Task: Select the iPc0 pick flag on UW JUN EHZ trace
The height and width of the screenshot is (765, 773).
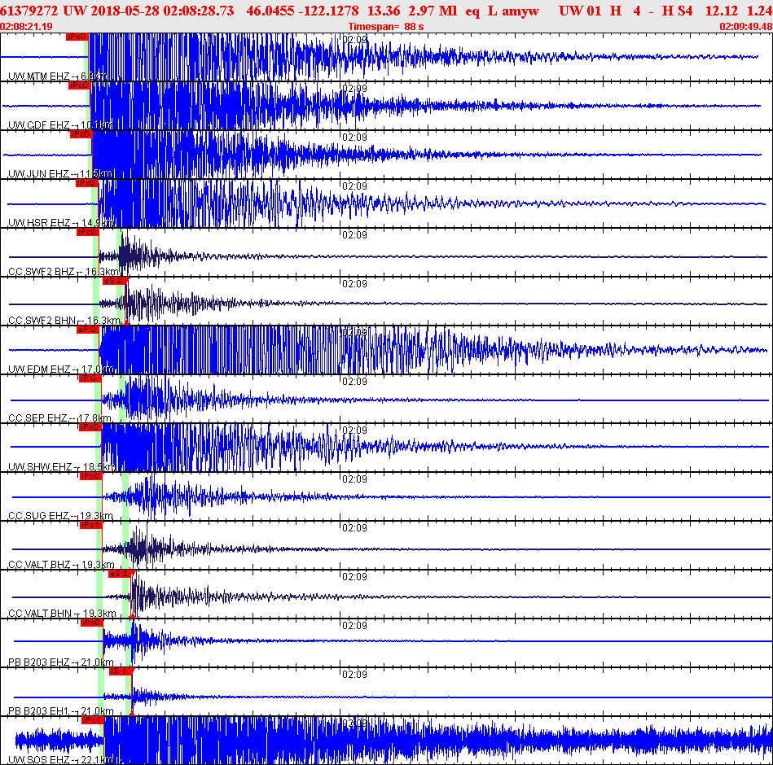Action: point(81,134)
